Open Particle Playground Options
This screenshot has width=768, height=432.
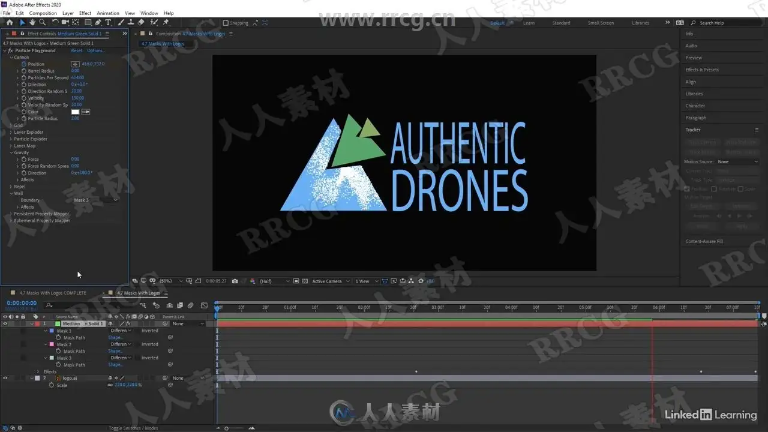[96, 50]
